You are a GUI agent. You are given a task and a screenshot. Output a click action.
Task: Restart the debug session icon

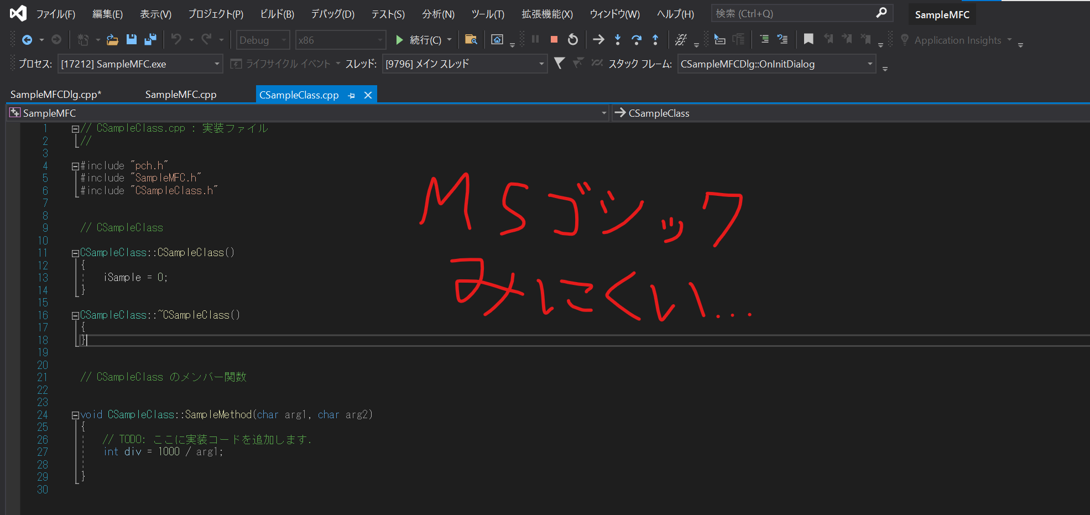click(x=572, y=39)
